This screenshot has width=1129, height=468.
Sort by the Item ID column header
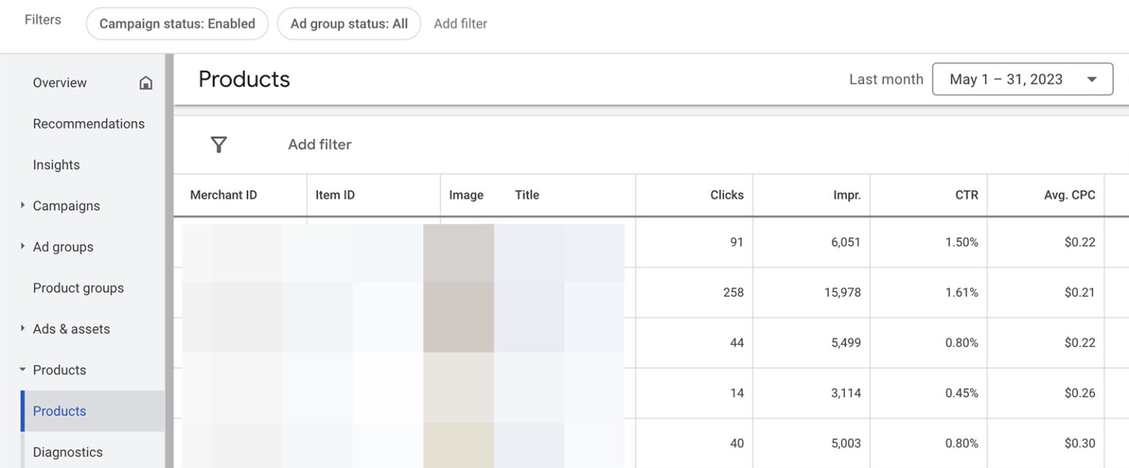(x=335, y=195)
